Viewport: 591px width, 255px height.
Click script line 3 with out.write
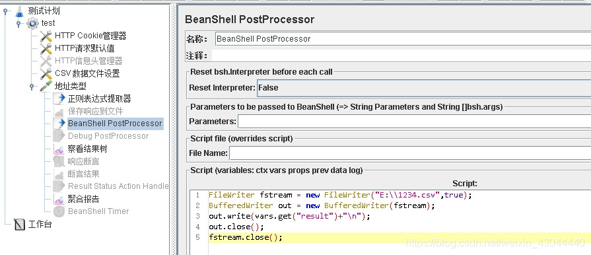[289, 216]
